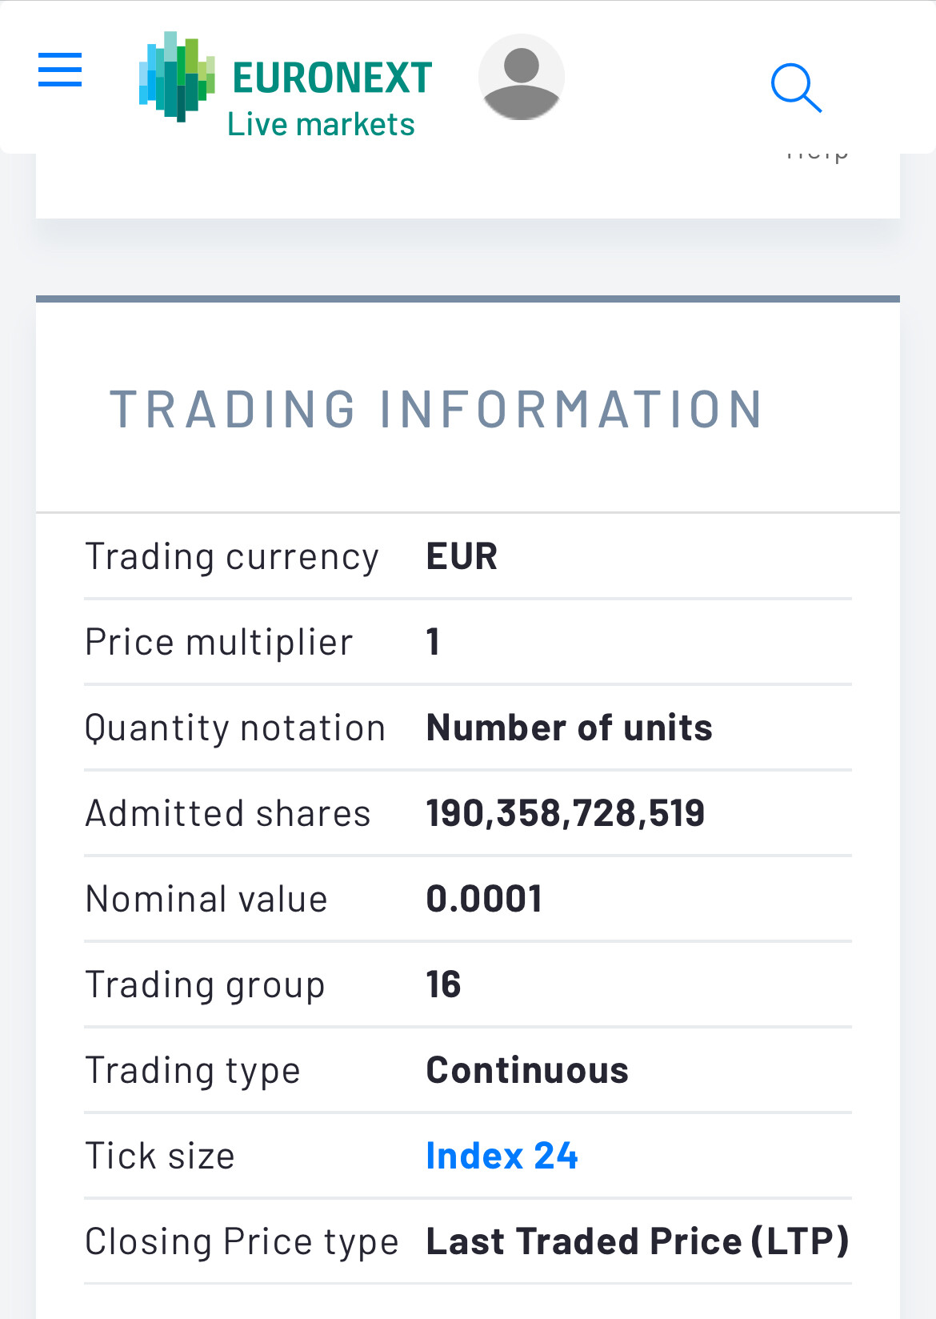Select the Trading group label
Image resolution: width=936 pixels, height=1319 pixels.
click(206, 984)
